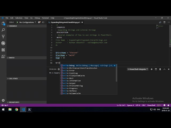171x128 pixels.
Task: Open the No Configurations dropdown
Action: (x=28, y=22)
